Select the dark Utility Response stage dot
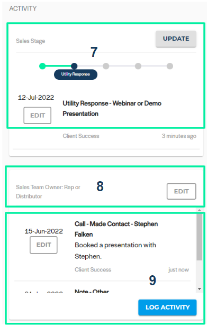207x327 pixels. [74, 66]
